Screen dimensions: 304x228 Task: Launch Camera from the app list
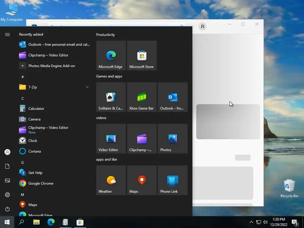[x=54, y=119]
